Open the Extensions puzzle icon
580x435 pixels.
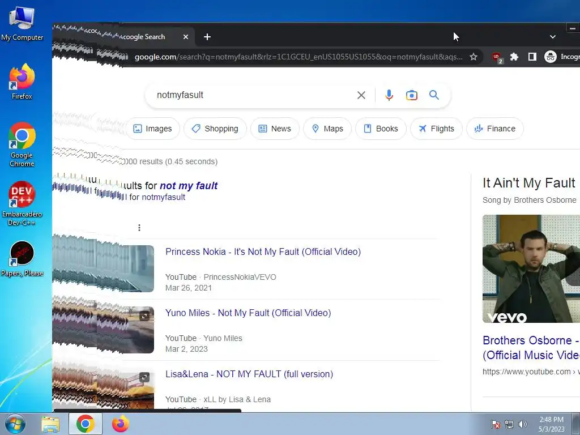[x=514, y=57]
